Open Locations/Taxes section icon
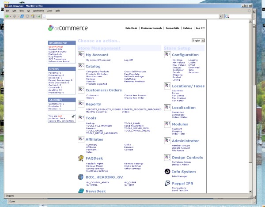This screenshot has height=207, width=265. pyautogui.click(x=167, y=86)
